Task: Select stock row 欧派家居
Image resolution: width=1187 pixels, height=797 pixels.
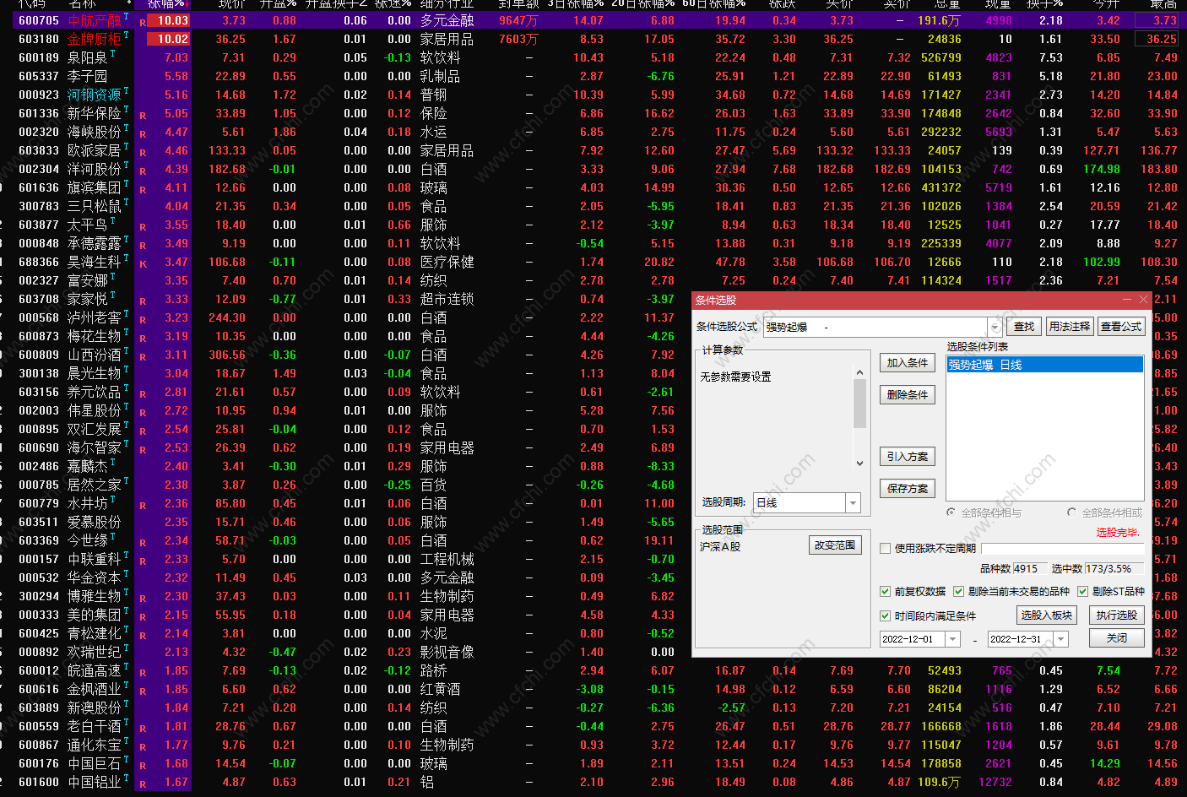Action: click(x=593, y=150)
